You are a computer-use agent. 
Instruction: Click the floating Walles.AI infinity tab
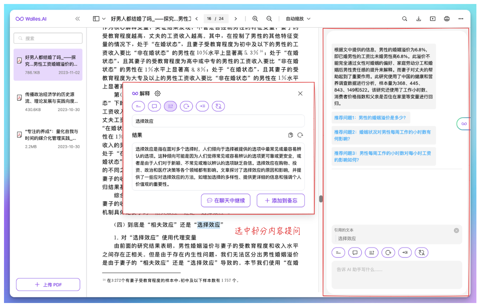[x=464, y=124]
